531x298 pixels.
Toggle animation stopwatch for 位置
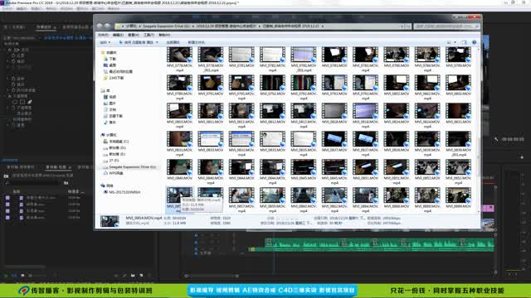[14, 55]
